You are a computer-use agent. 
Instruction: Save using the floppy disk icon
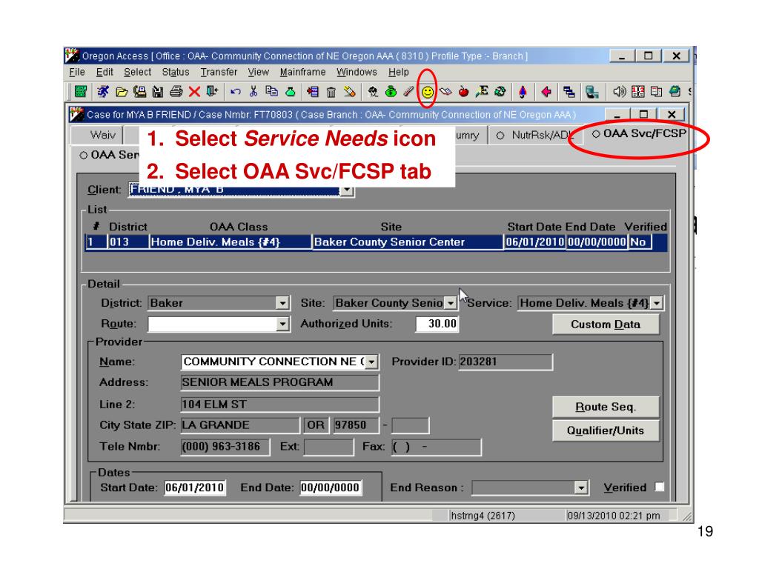click(158, 91)
